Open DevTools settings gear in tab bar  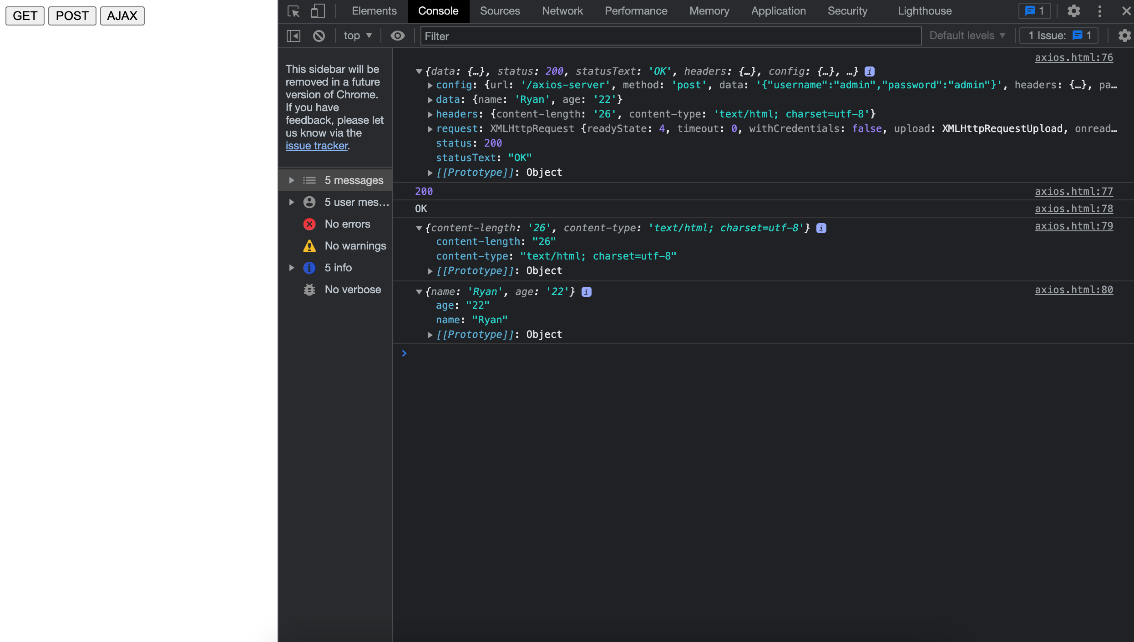[x=1073, y=11]
